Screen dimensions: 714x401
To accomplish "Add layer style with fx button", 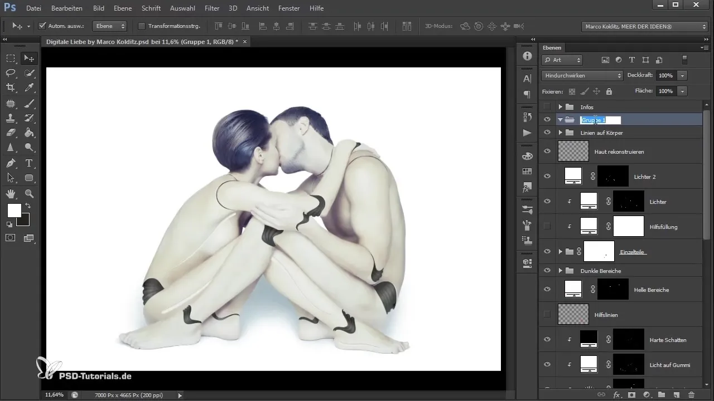I will [617, 395].
